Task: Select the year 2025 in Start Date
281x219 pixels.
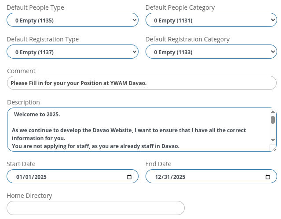Action: point(40,177)
